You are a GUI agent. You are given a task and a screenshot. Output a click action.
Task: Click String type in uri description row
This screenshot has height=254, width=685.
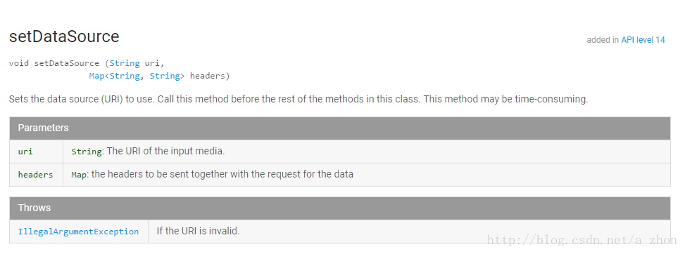(87, 152)
